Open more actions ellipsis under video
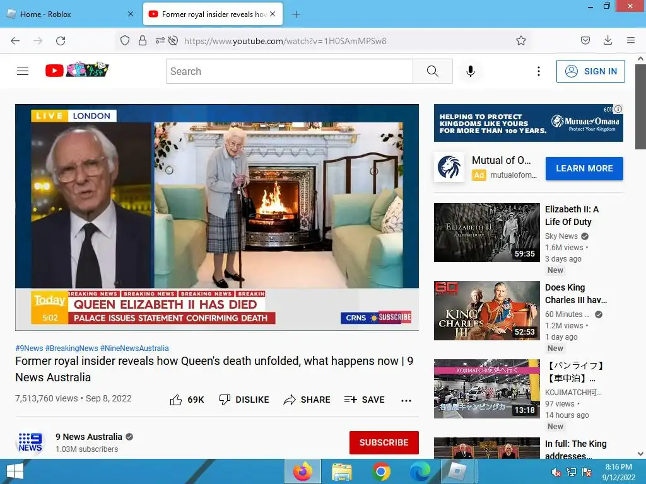 [406, 400]
